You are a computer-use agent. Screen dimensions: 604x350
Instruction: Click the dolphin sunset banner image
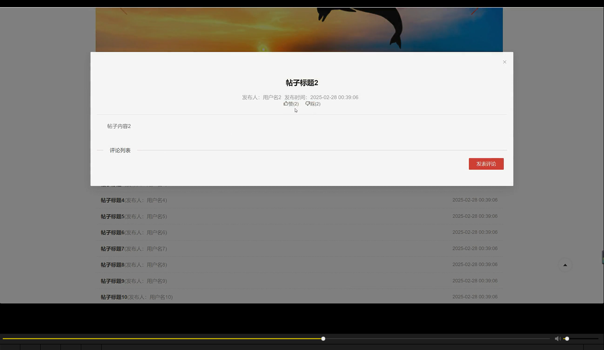(x=299, y=30)
